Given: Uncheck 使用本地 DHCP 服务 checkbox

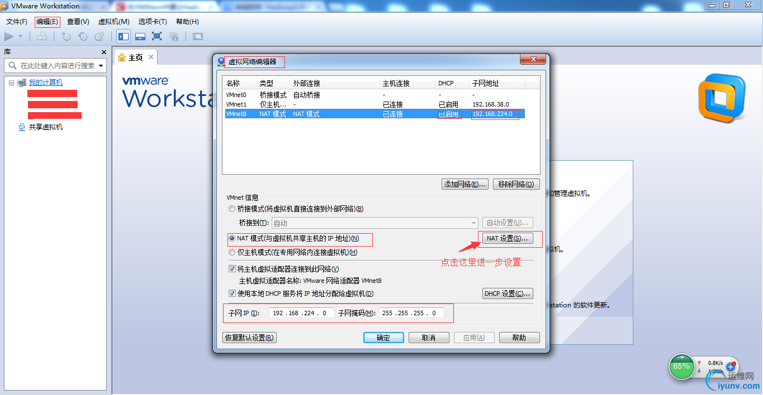Looking at the screenshot, I should (232, 293).
